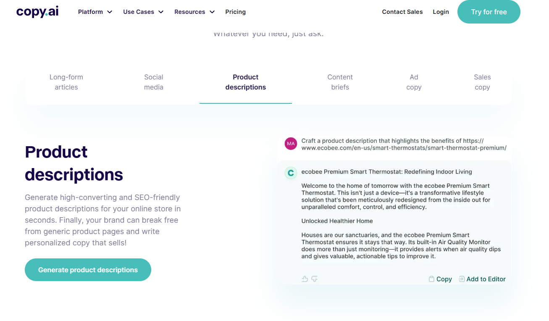Screen dimensions: 549x321
Task: Click Generate product descriptions button
Action: (x=88, y=270)
